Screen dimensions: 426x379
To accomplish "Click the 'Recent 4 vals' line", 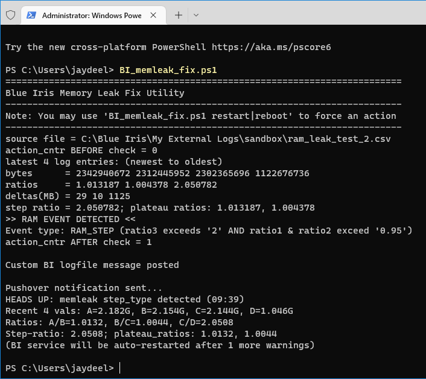I will point(149,311).
